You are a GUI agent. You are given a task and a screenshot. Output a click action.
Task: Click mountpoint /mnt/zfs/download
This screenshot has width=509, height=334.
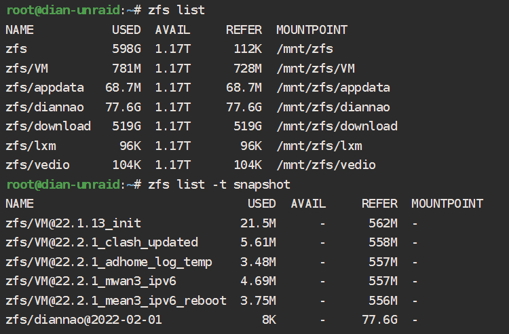click(337, 126)
